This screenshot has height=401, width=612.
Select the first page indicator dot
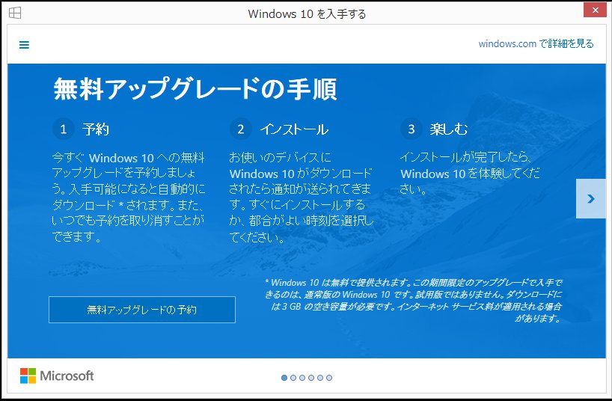coord(284,378)
